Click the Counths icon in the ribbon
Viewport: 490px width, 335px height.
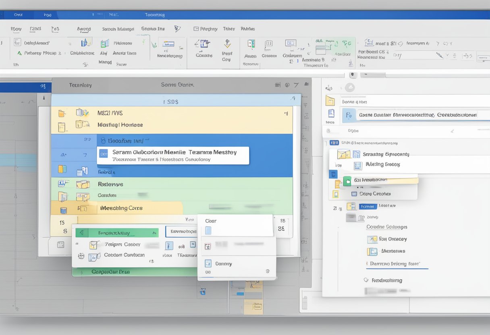pos(203,44)
